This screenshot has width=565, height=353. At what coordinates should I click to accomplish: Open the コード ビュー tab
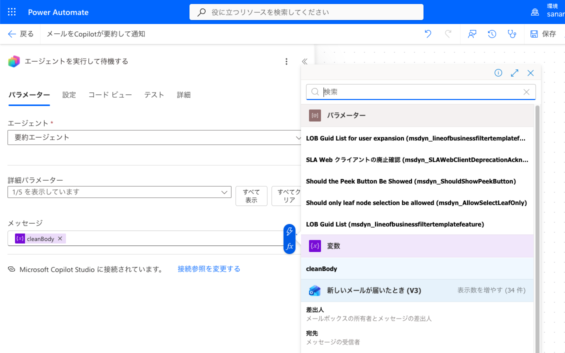point(110,94)
